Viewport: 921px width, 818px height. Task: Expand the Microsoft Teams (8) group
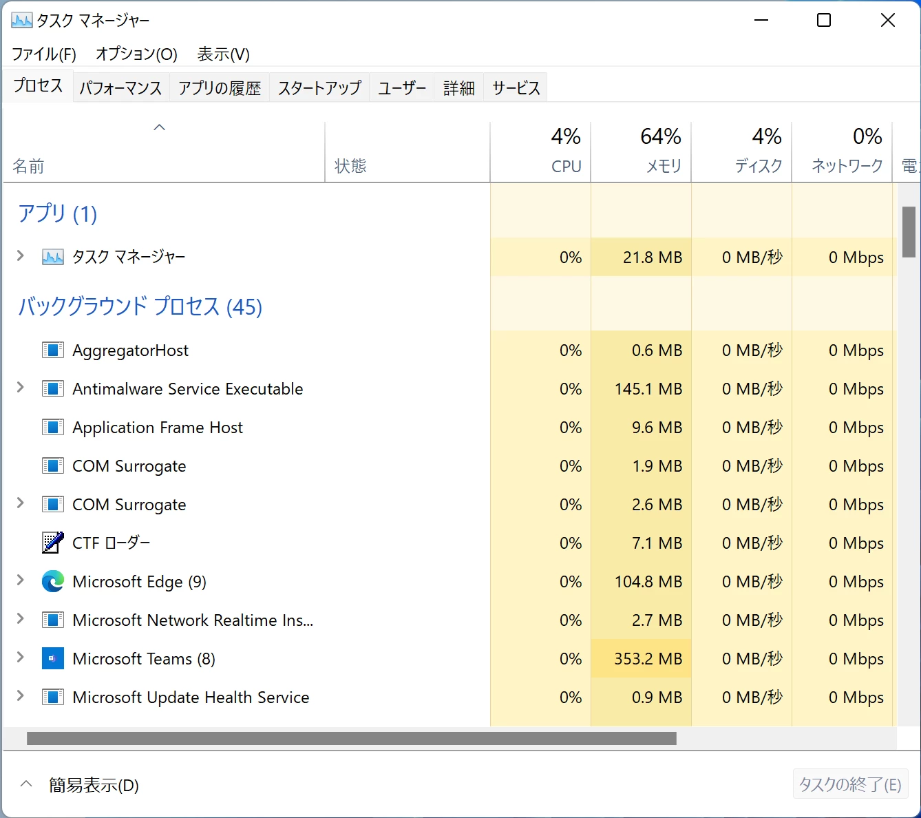coord(21,658)
